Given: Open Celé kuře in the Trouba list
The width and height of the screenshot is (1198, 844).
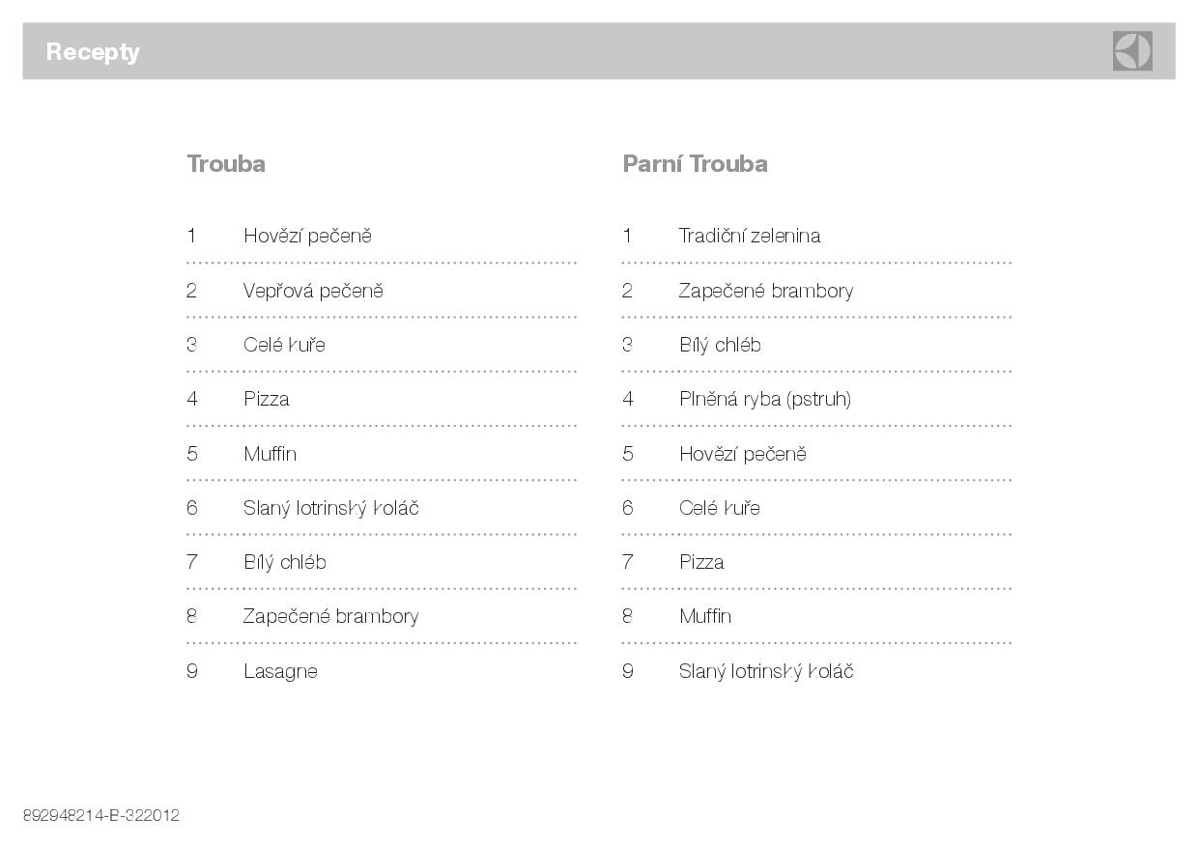Looking at the screenshot, I should pyautogui.click(x=284, y=345).
